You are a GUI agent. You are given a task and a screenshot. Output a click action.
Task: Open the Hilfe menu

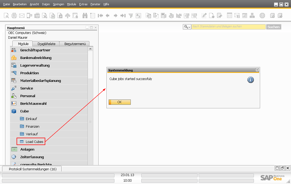(x=106, y=4)
